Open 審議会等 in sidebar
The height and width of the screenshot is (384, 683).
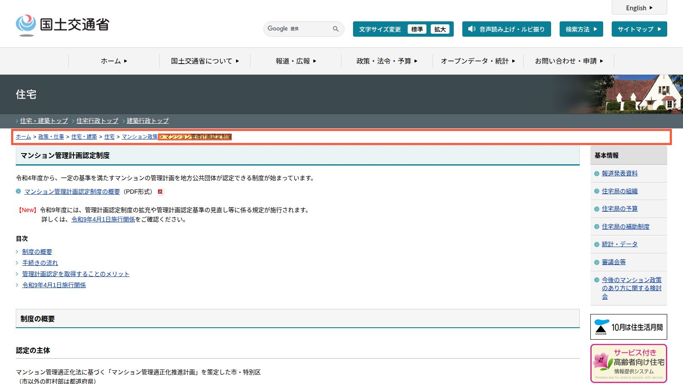click(614, 262)
